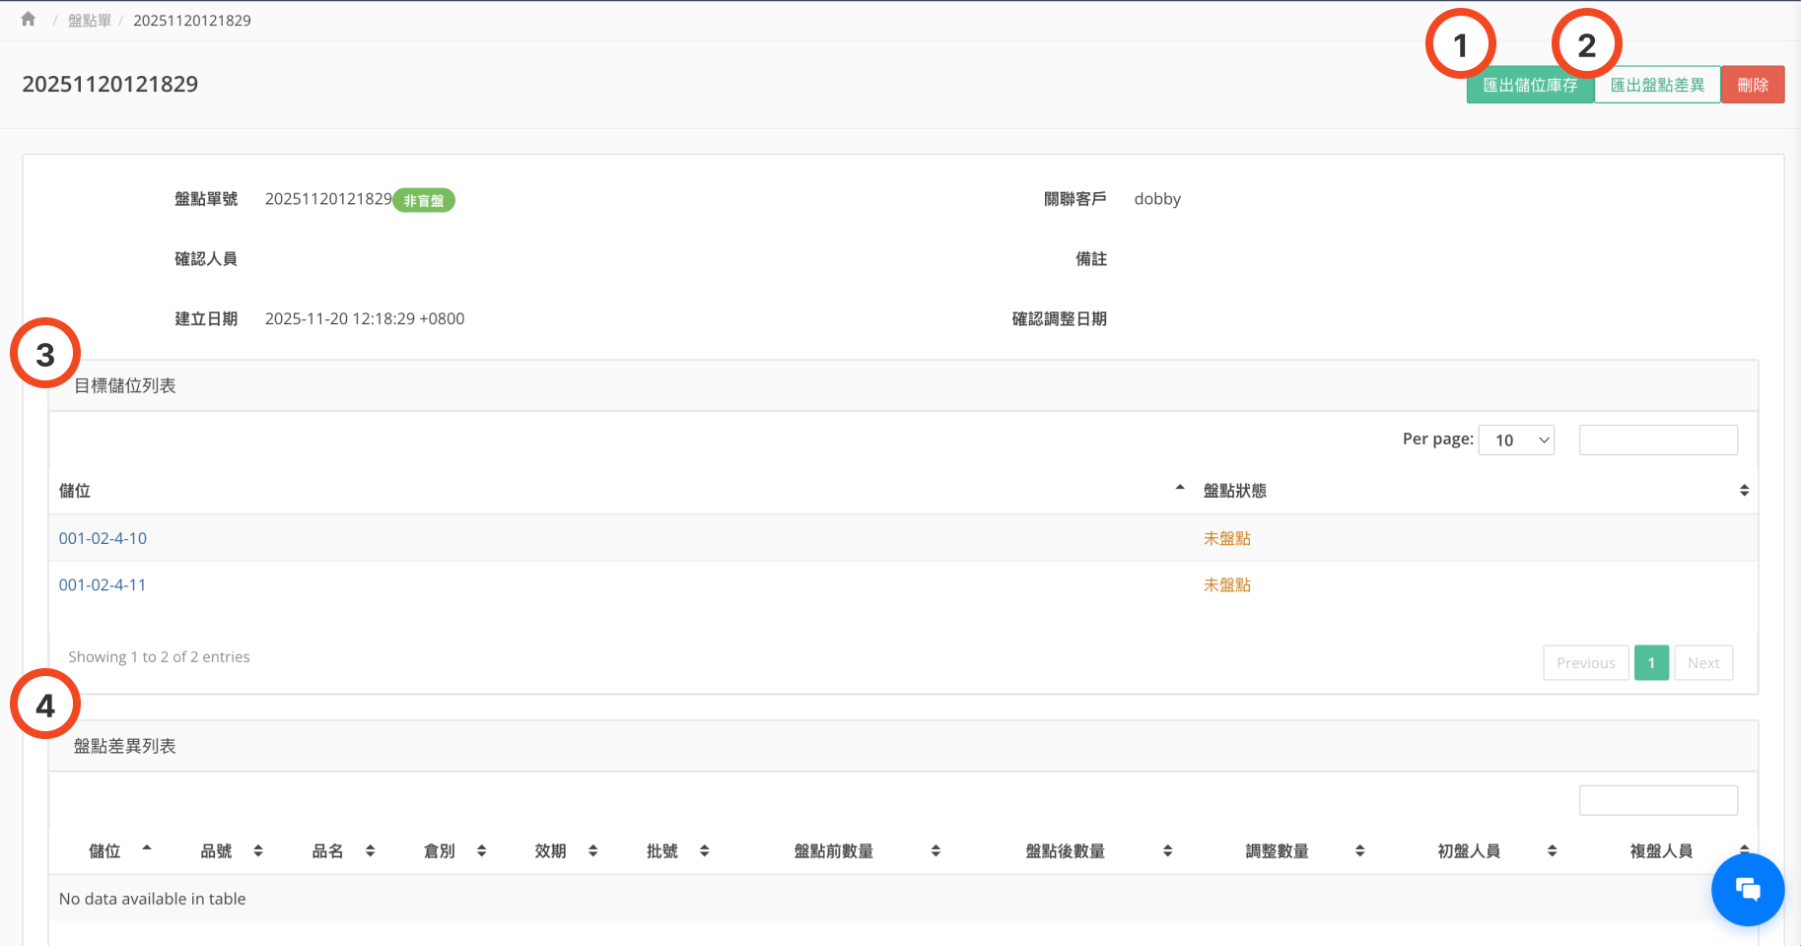This screenshot has height=946, width=1801.
Task: Open storage location 001-02-4-10 link
Action: click(103, 539)
